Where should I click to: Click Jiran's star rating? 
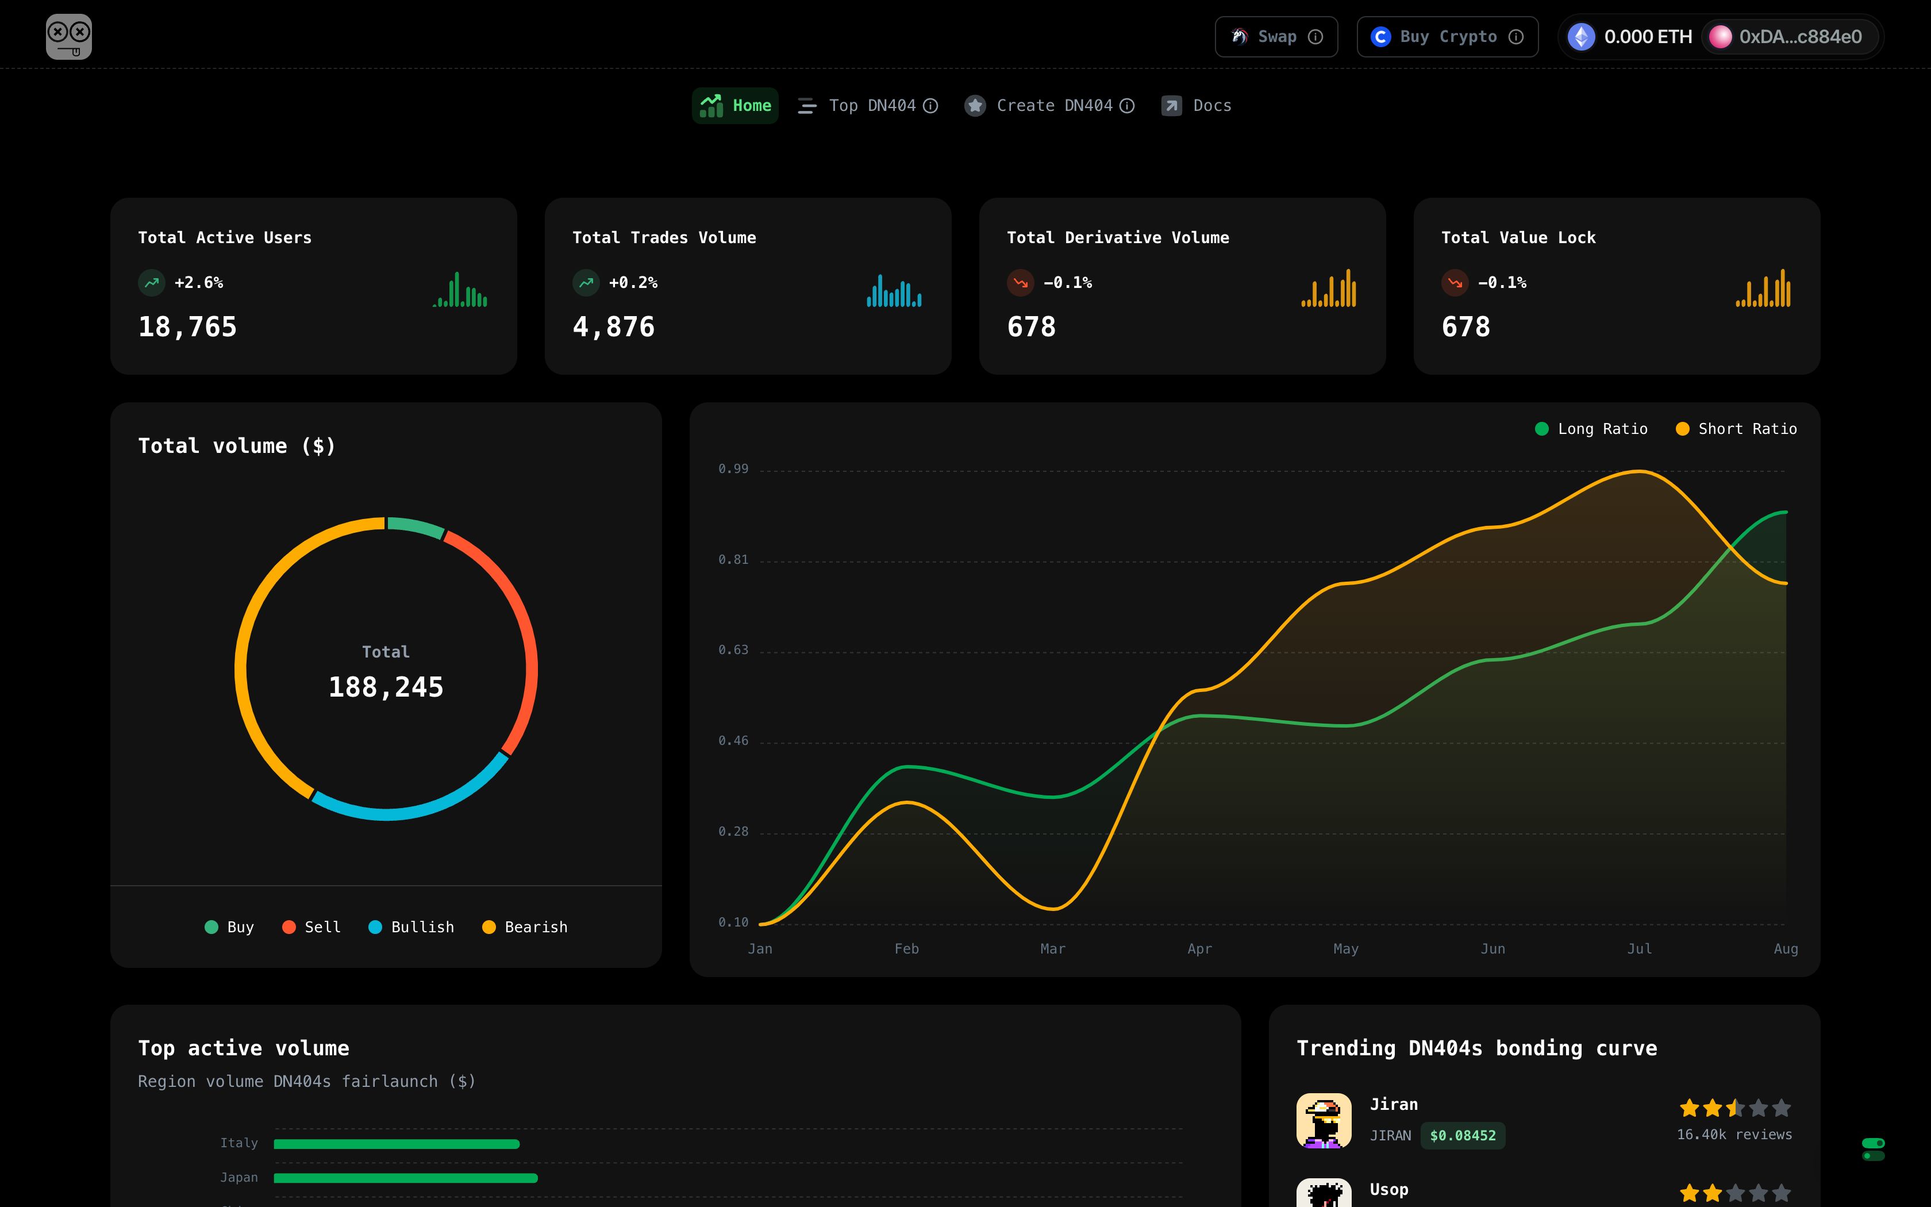click(1734, 1108)
